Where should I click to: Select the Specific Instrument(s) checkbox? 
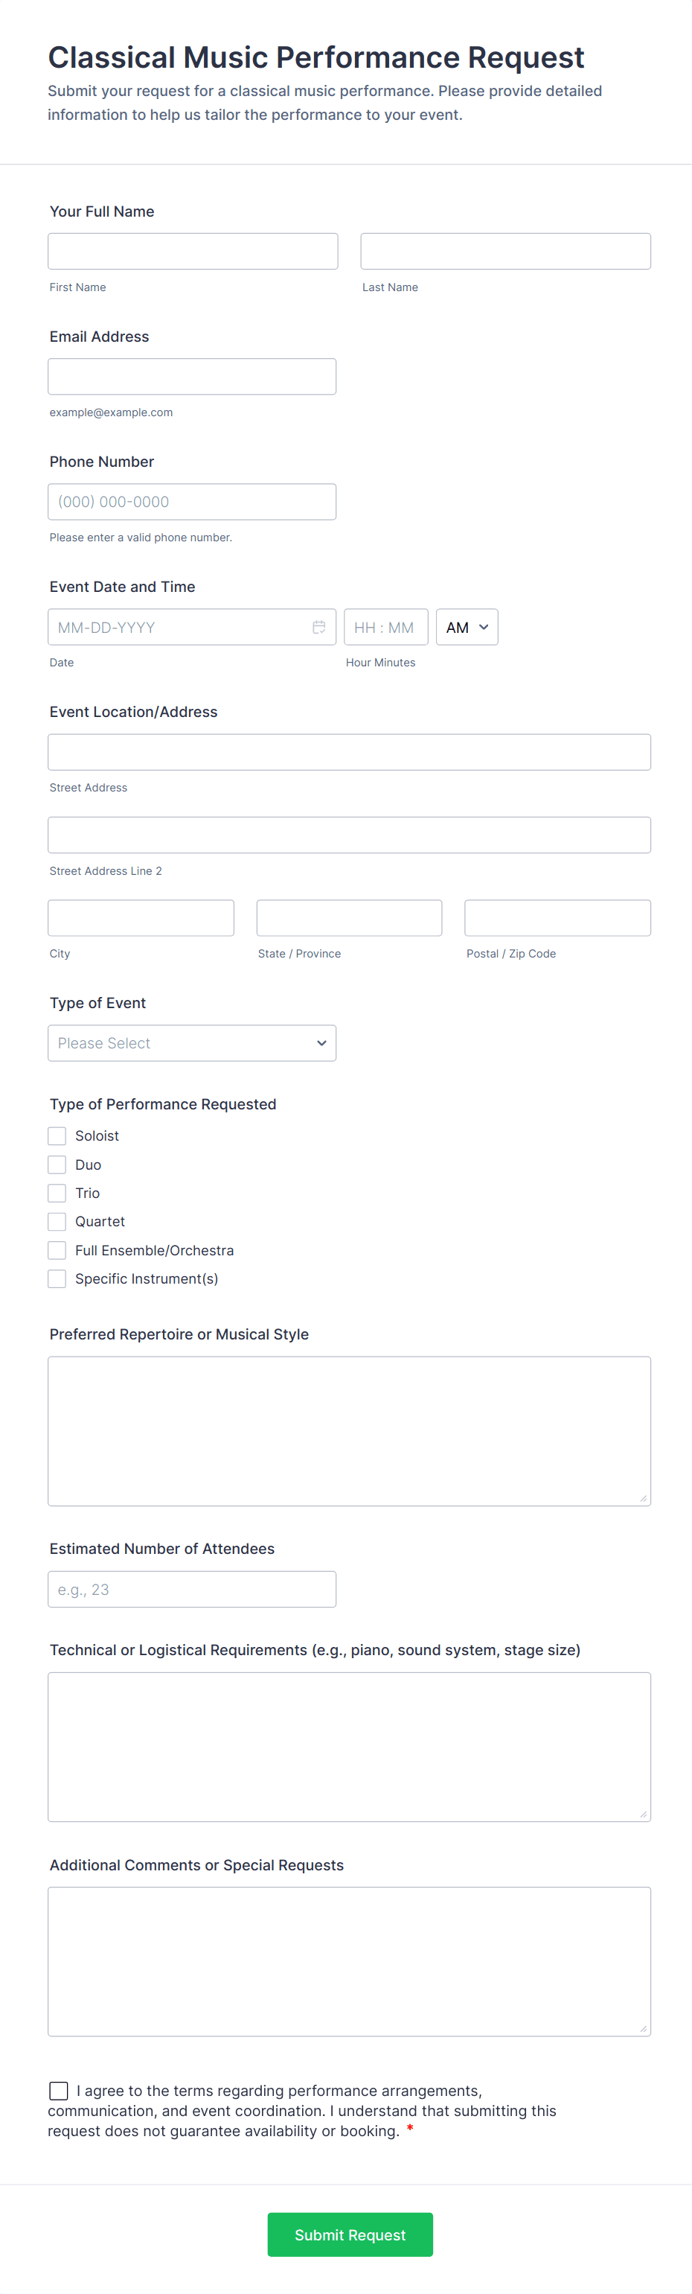56,1278
